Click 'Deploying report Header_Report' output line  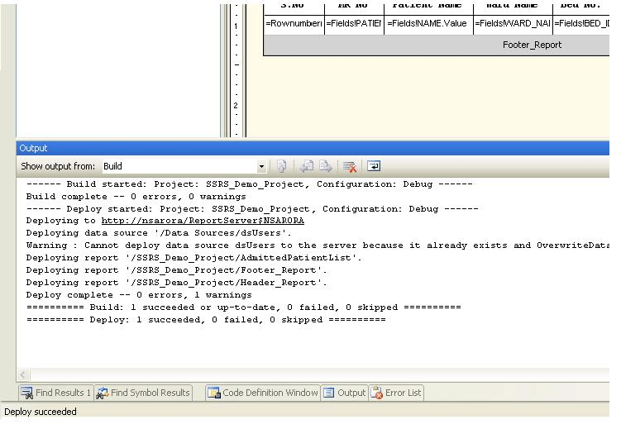tap(177, 283)
